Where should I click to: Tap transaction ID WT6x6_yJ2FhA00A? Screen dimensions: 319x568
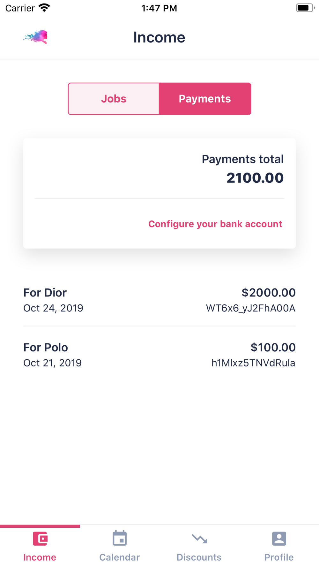pyautogui.click(x=251, y=308)
